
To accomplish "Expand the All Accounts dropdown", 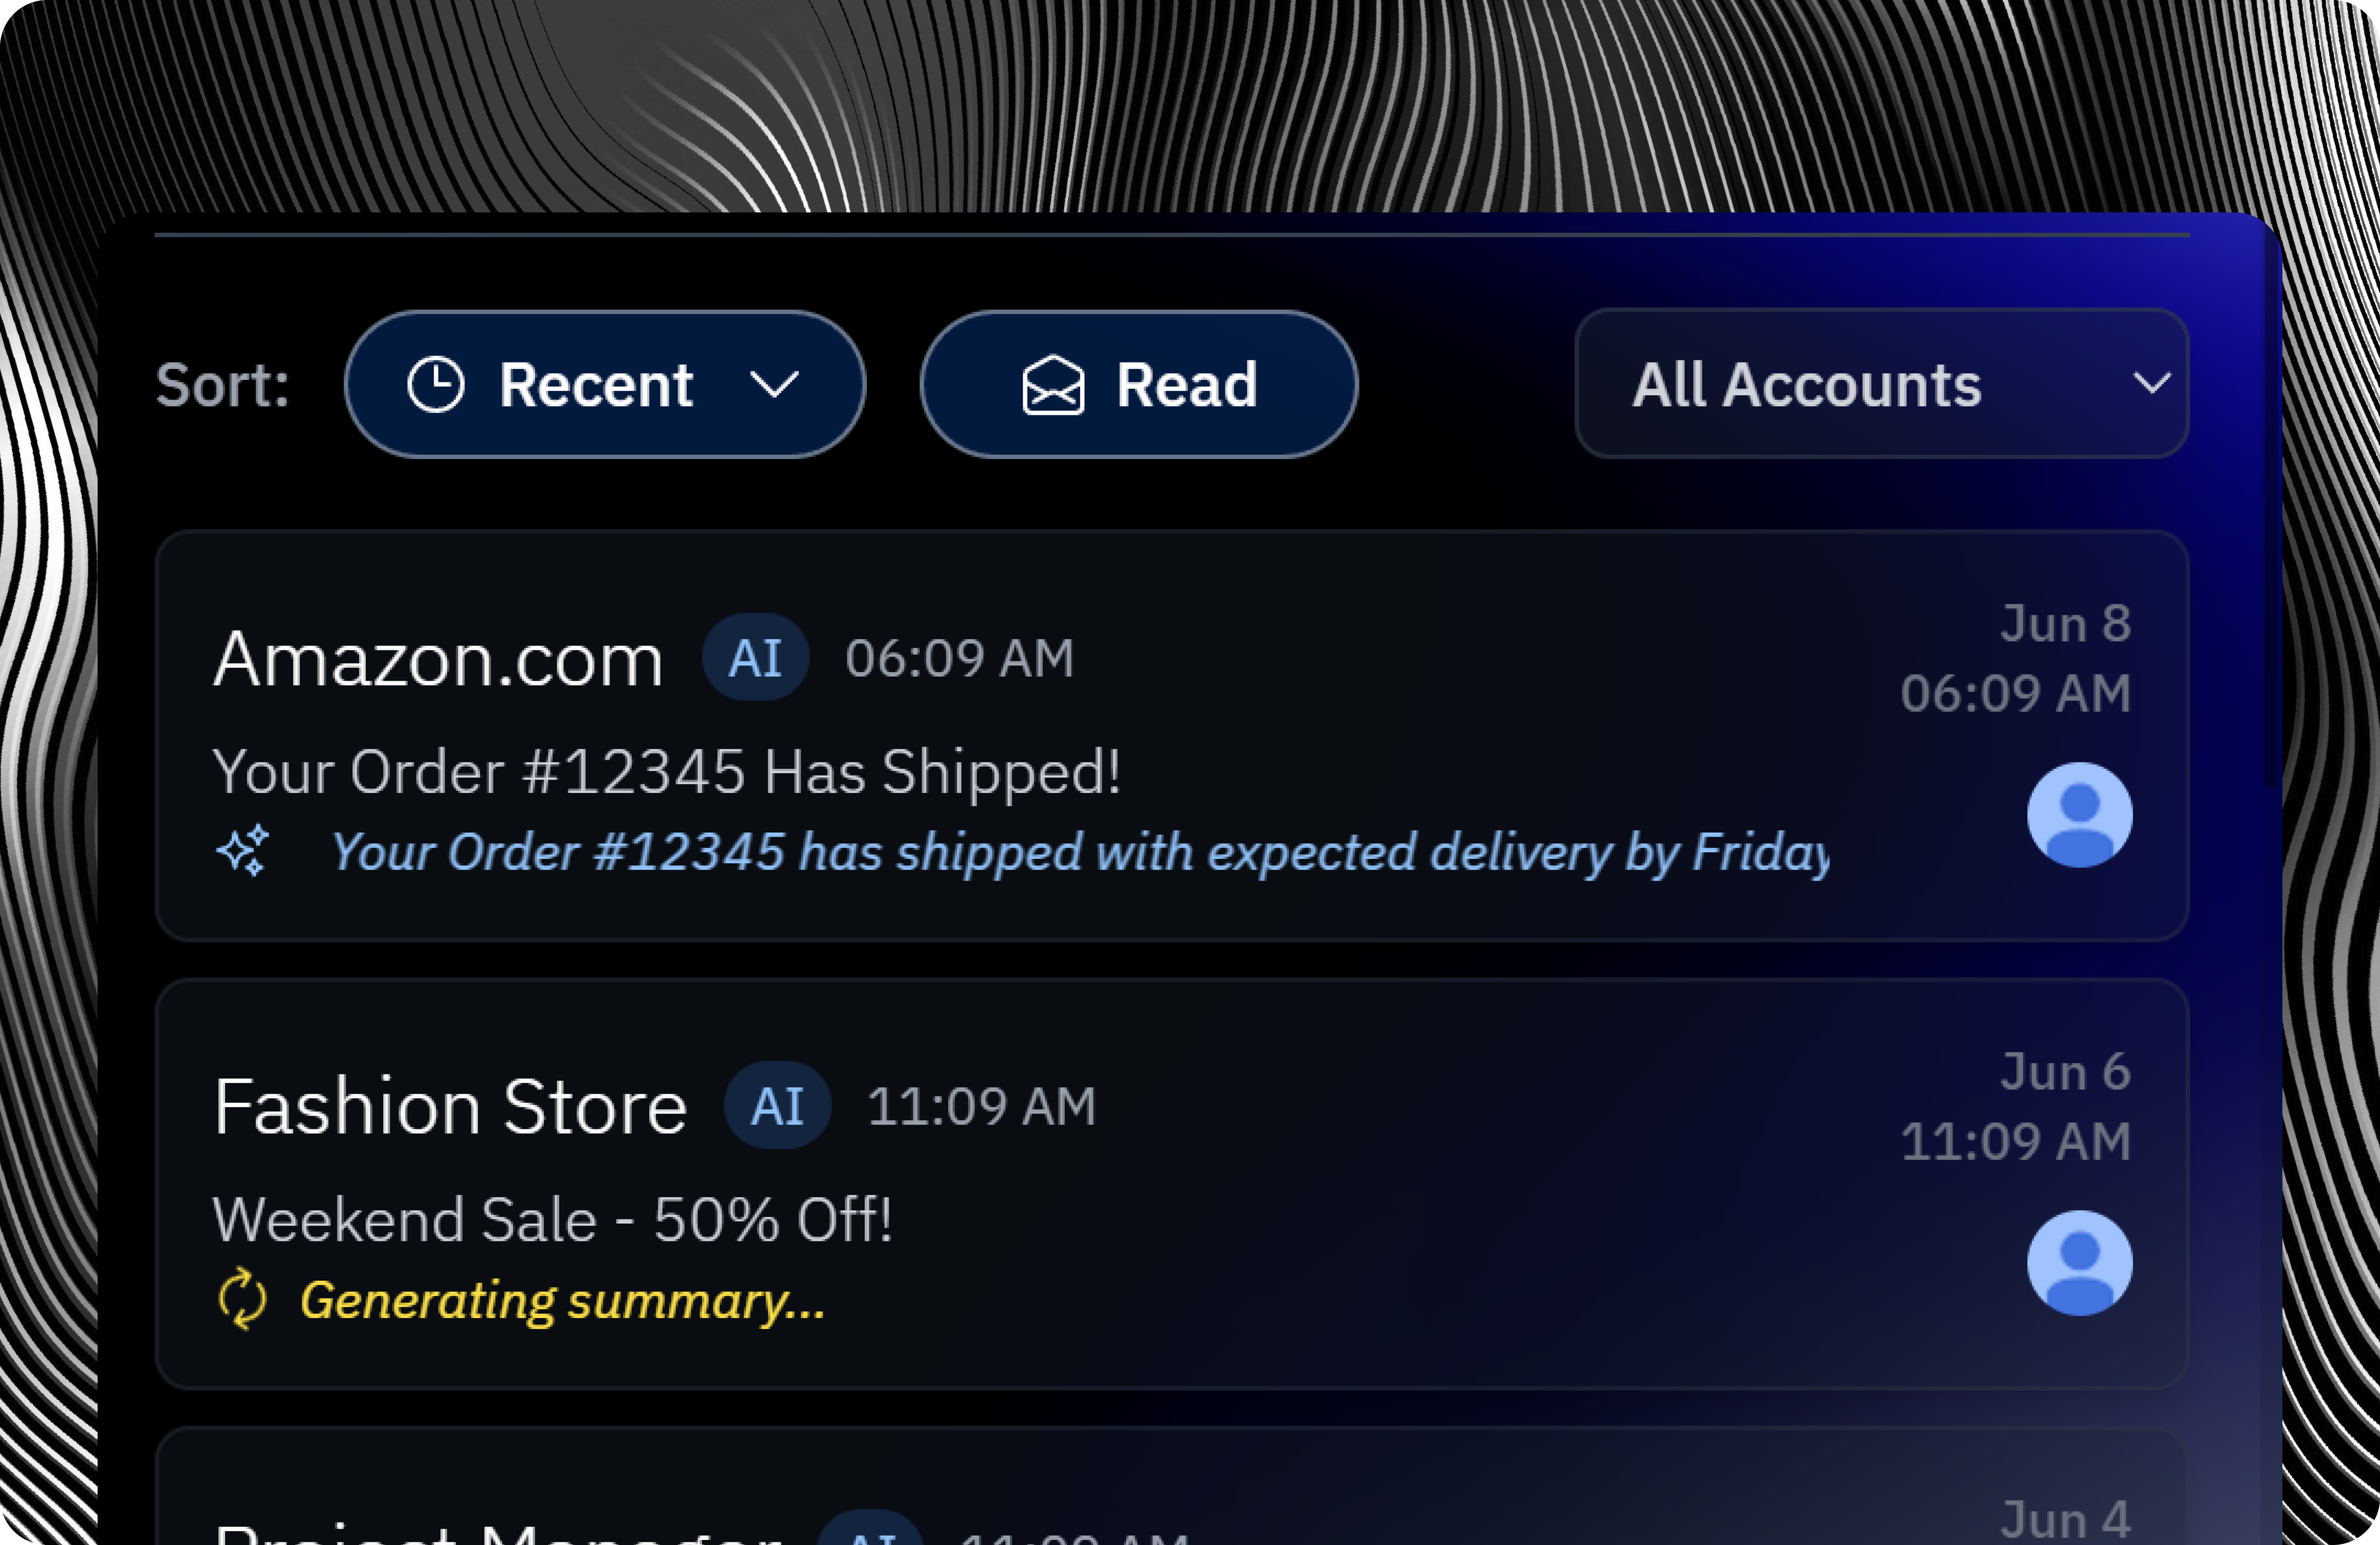I will point(1881,384).
